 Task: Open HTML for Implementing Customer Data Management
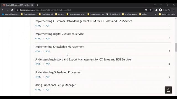38,26
